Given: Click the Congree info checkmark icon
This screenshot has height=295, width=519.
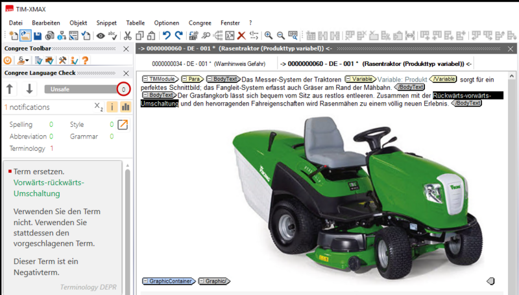Looking at the screenshot, I should pyautogui.click(x=74, y=60).
